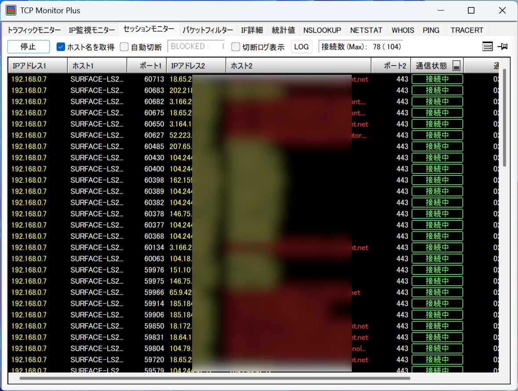Open the TRACERT tab
Viewport: 518px width, 391px height.
[467, 30]
